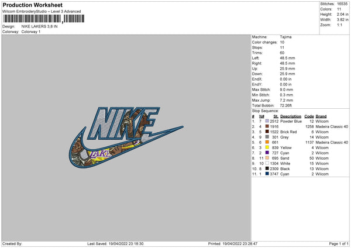Click the Height value '2.04 in'
The image size is (351, 248).
342,14
